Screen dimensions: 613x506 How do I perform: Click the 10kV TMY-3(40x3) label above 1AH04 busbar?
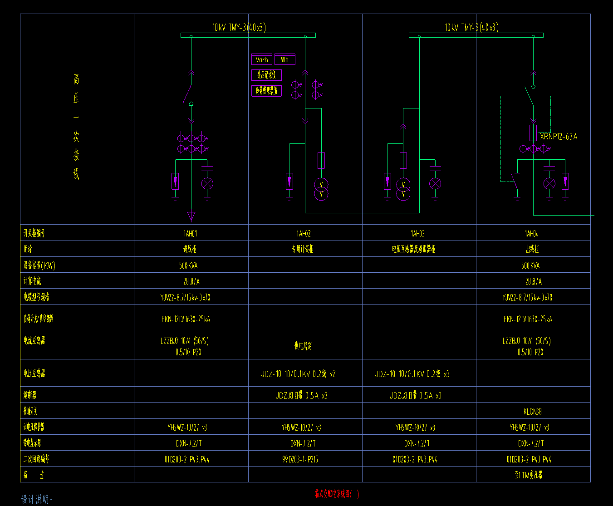pos(472,27)
